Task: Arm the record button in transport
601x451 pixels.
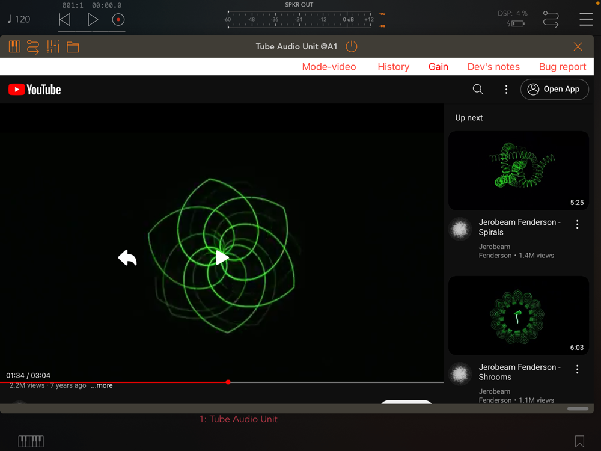Action: pyautogui.click(x=118, y=20)
